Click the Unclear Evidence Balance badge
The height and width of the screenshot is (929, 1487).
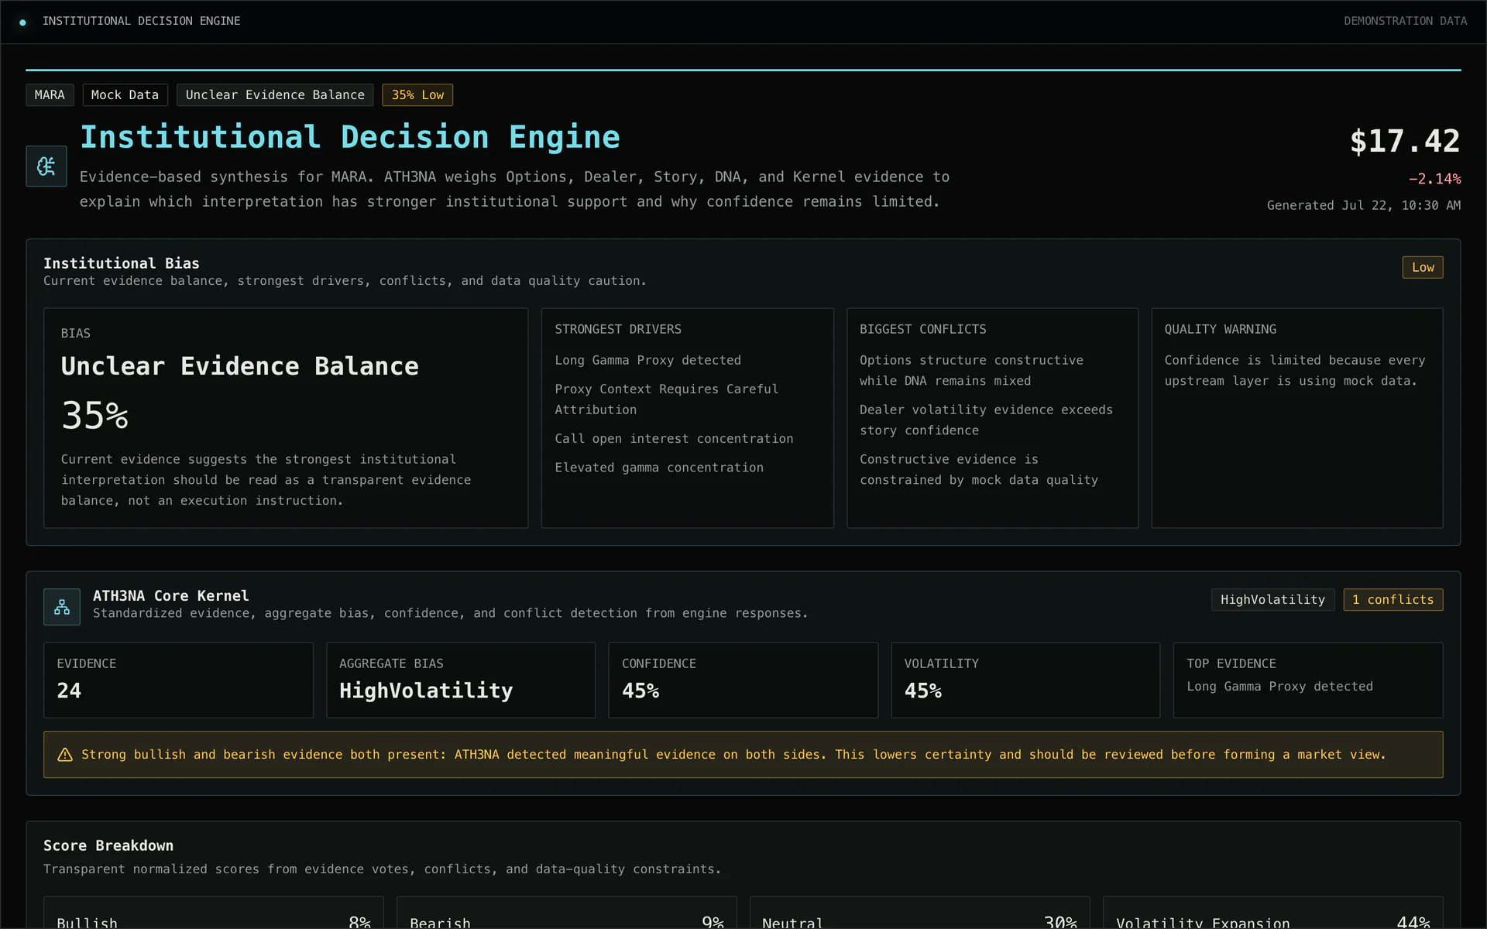click(275, 94)
